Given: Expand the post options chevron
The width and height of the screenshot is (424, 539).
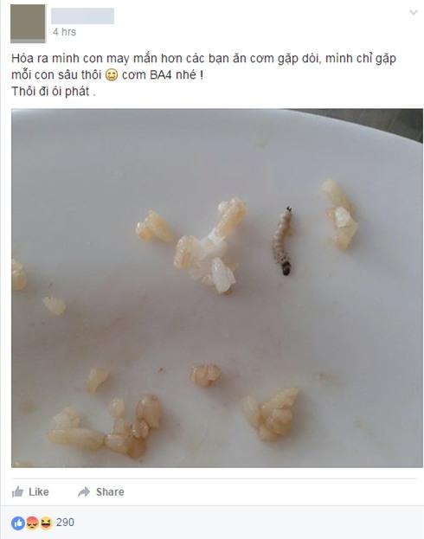Looking at the screenshot, I should (414, 12).
